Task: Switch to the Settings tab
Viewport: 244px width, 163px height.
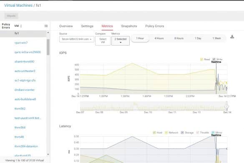Action: coord(87,26)
